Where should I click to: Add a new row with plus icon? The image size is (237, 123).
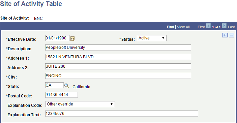(x=225, y=35)
